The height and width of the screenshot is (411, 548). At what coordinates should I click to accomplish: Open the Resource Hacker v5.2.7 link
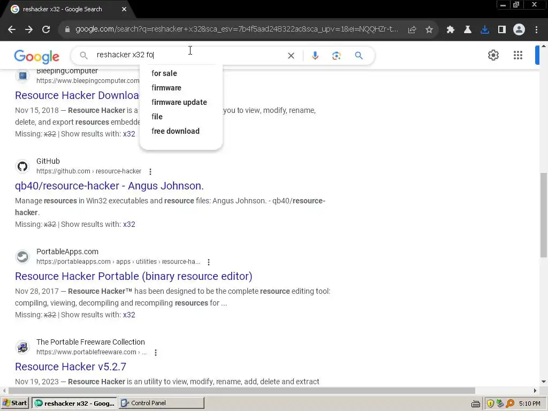[x=71, y=367]
